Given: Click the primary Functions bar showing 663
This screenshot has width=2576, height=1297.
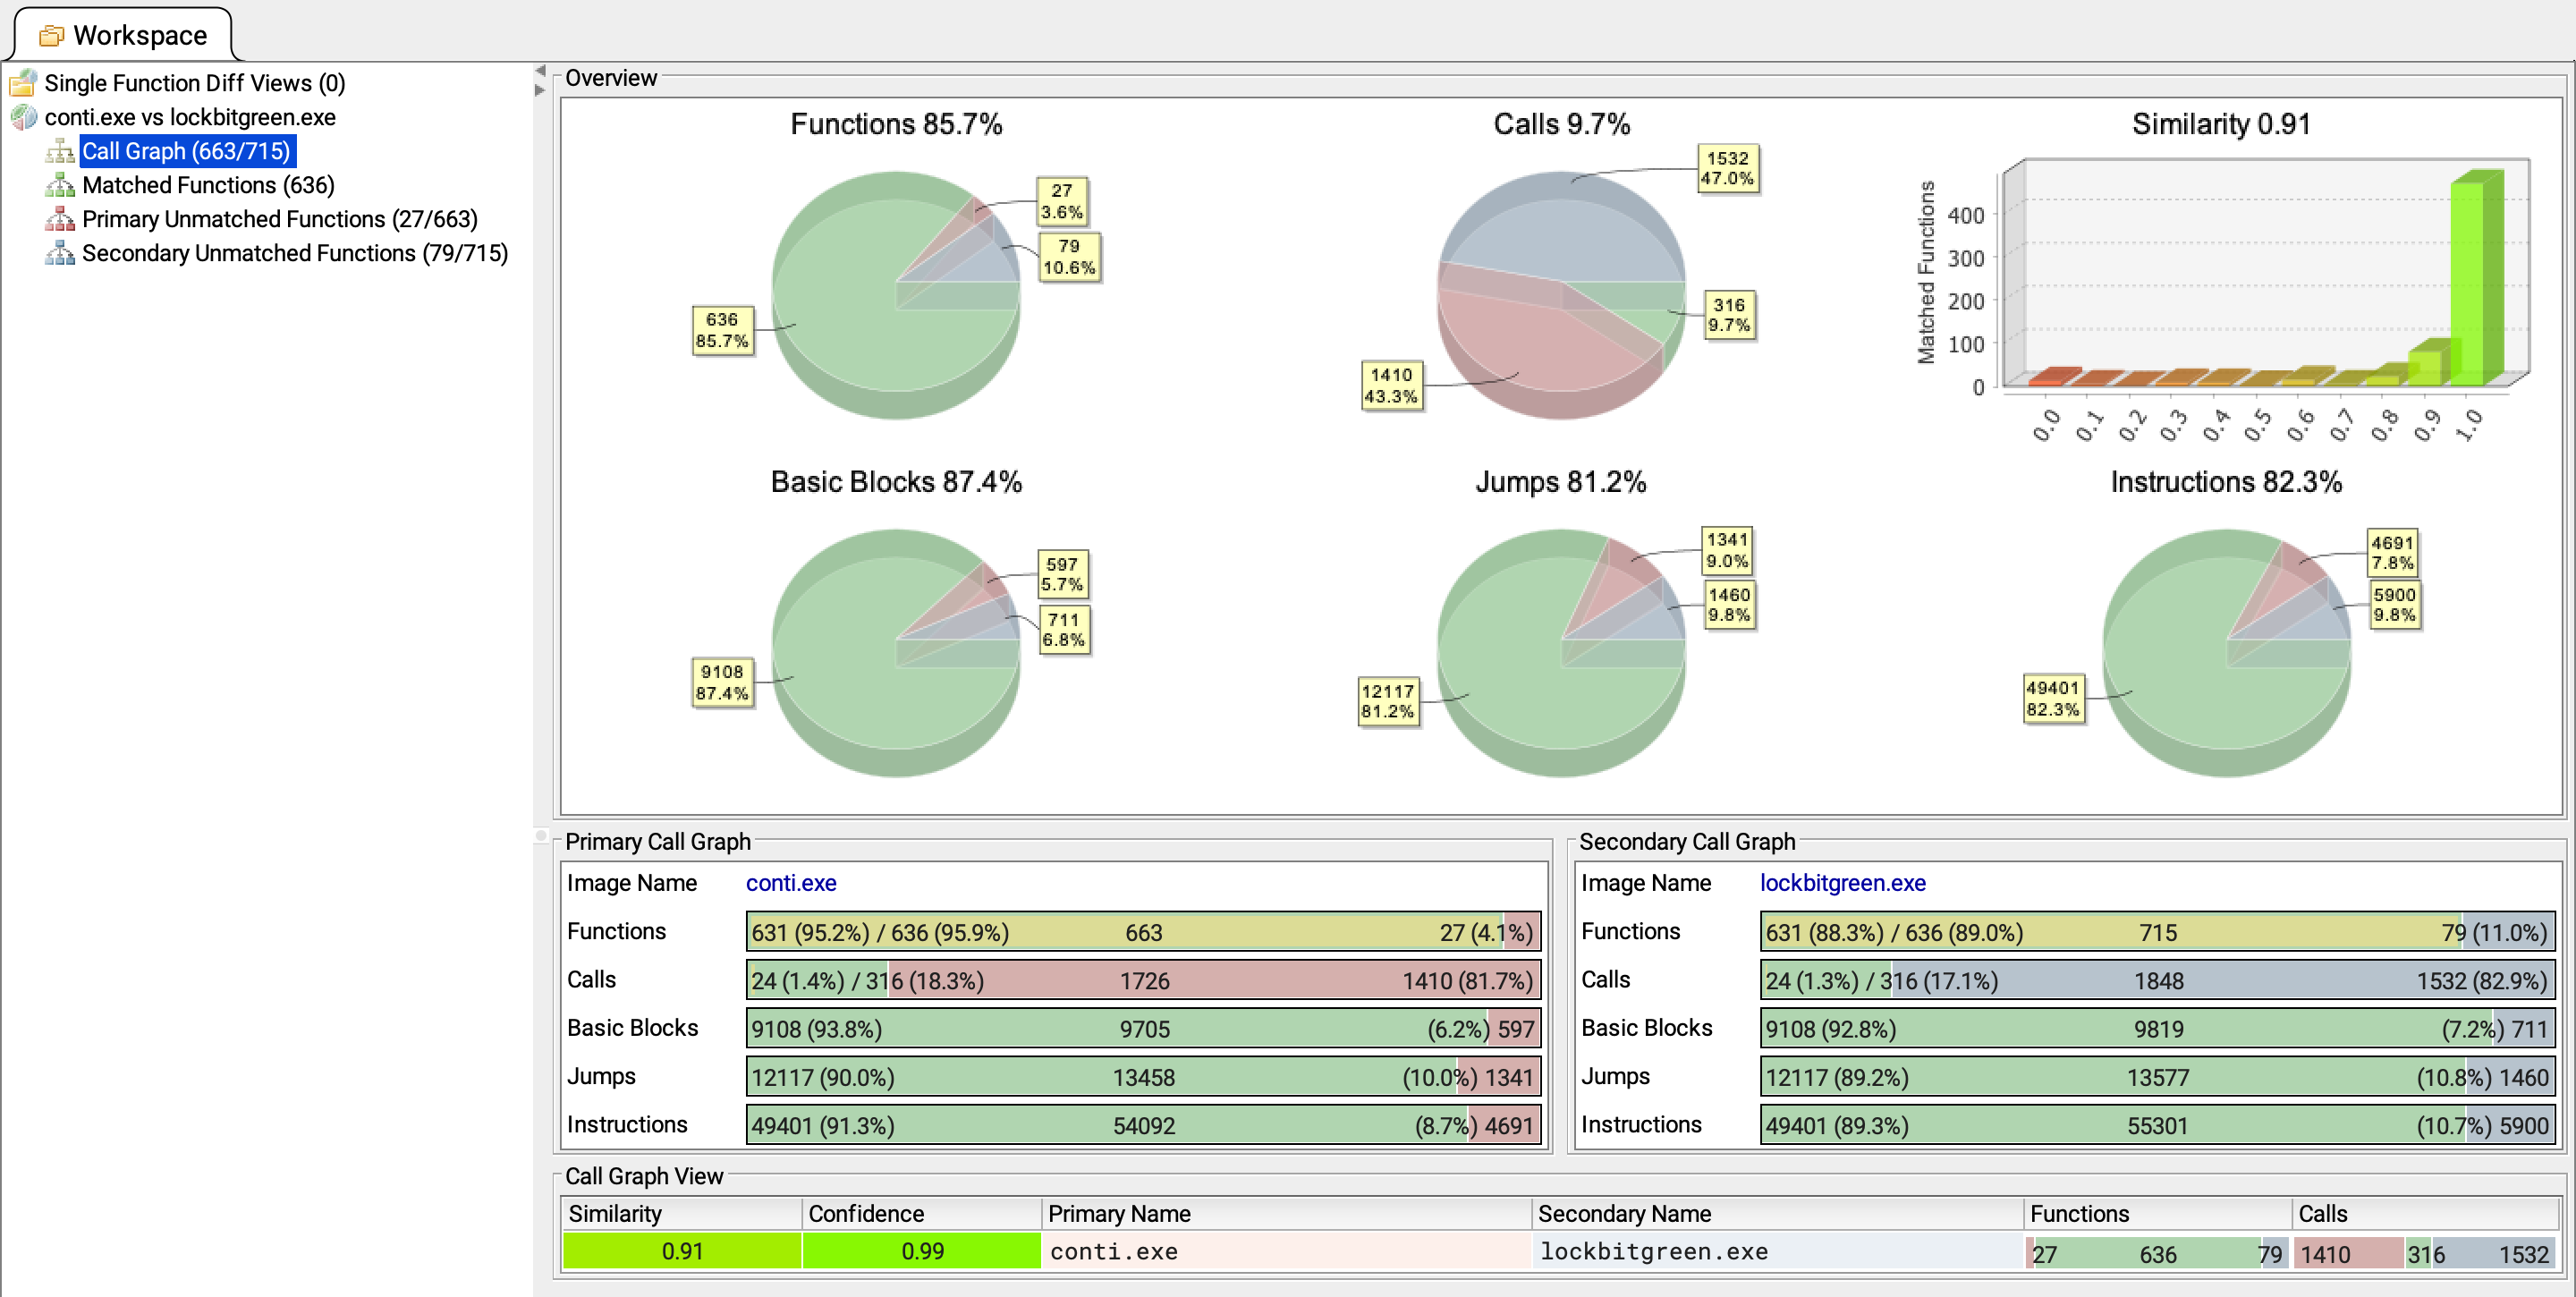Looking at the screenshot, I should click(x=1143, y=932).
